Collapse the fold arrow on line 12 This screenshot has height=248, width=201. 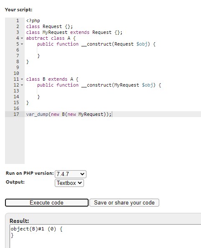[22, 85]
